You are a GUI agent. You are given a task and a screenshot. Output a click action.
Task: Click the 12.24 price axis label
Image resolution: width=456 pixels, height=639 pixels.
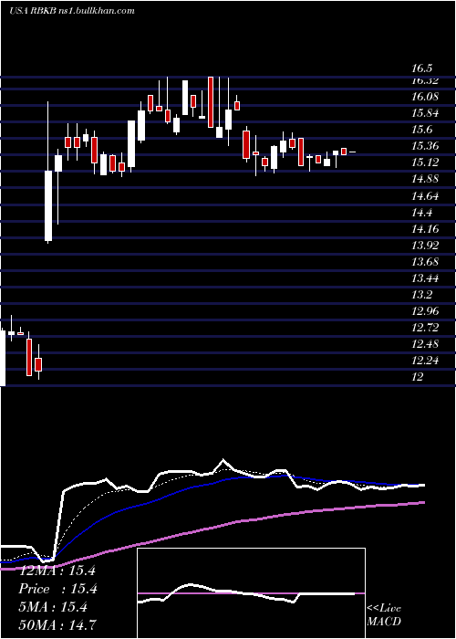[x=425, y=361]
